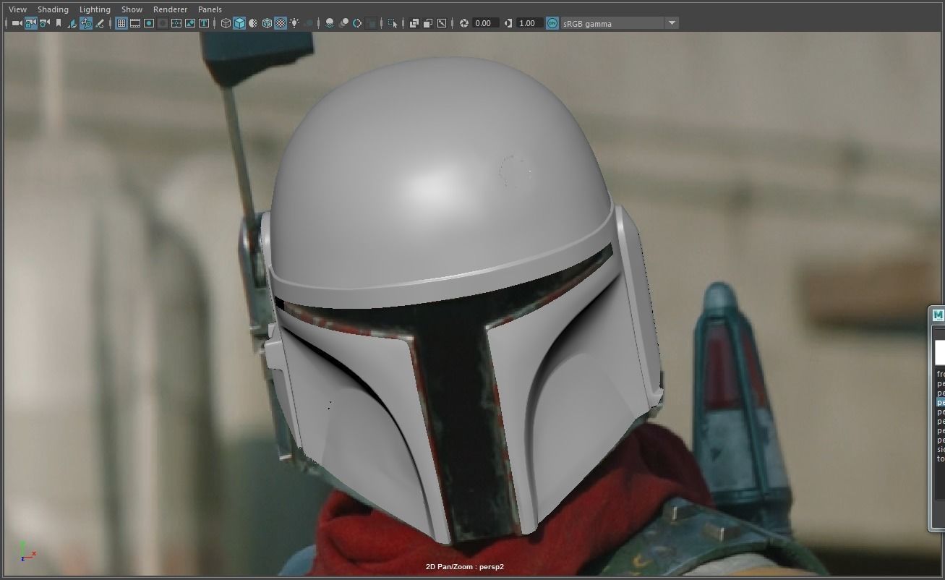Toggle the Field Chart icon
The width and height of the screenshot is (945, 580).
(x=176, y=23)
